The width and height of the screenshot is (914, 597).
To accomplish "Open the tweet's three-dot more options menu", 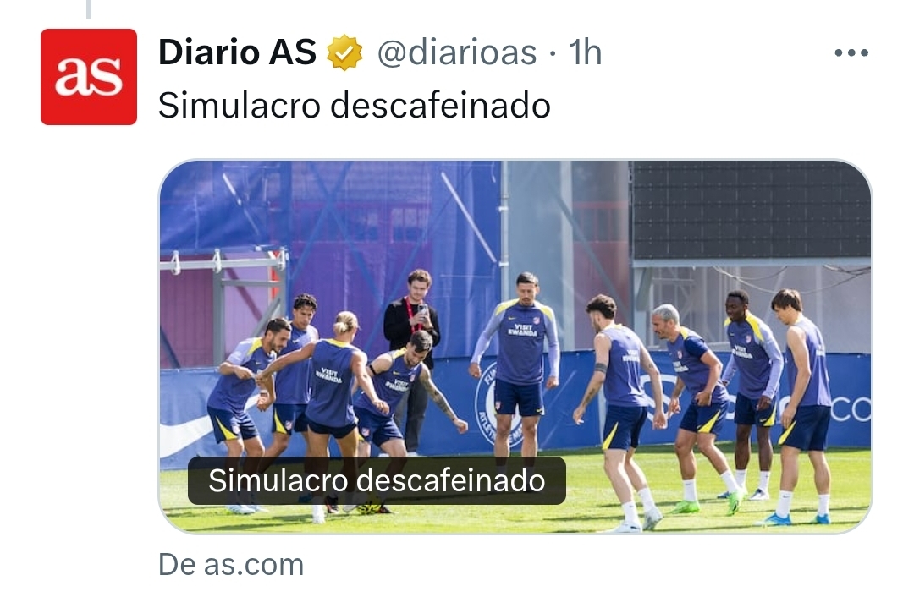I will (851, 52).
